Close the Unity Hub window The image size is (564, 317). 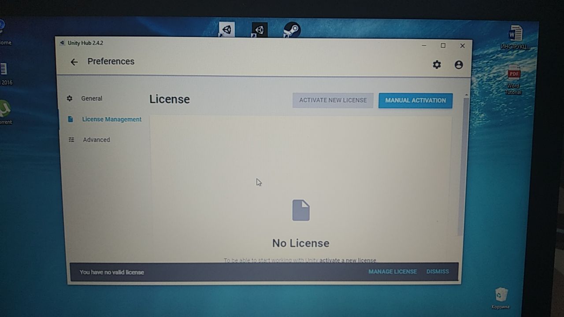[x=462, y=46]
